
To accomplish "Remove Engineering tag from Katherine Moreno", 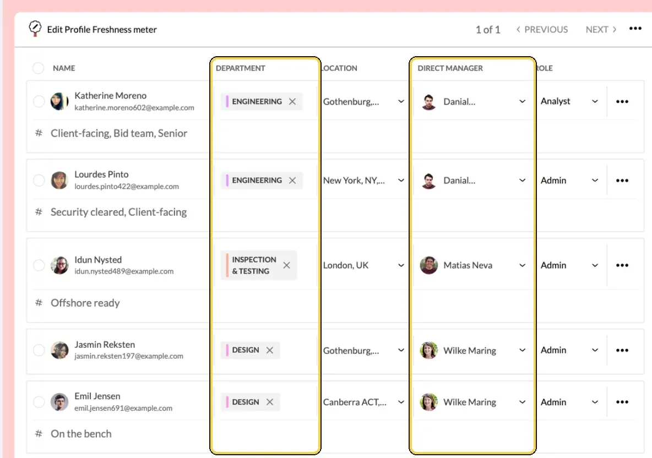I will click(x=292, y=101).
